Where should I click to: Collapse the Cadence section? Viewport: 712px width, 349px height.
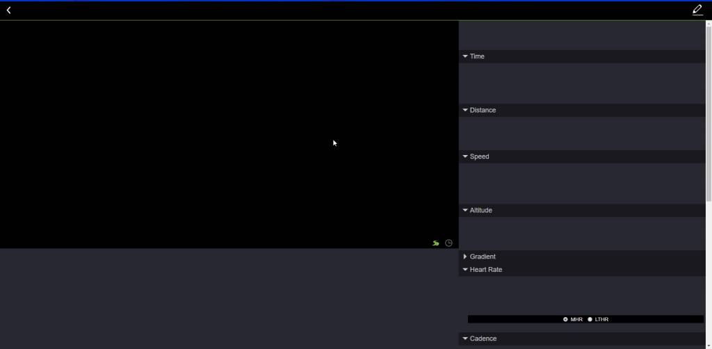[465, 339]
